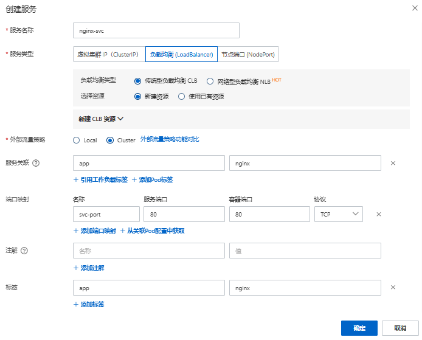Click the 服务名称 nginx-svc input field

click(x=156, y=30)
